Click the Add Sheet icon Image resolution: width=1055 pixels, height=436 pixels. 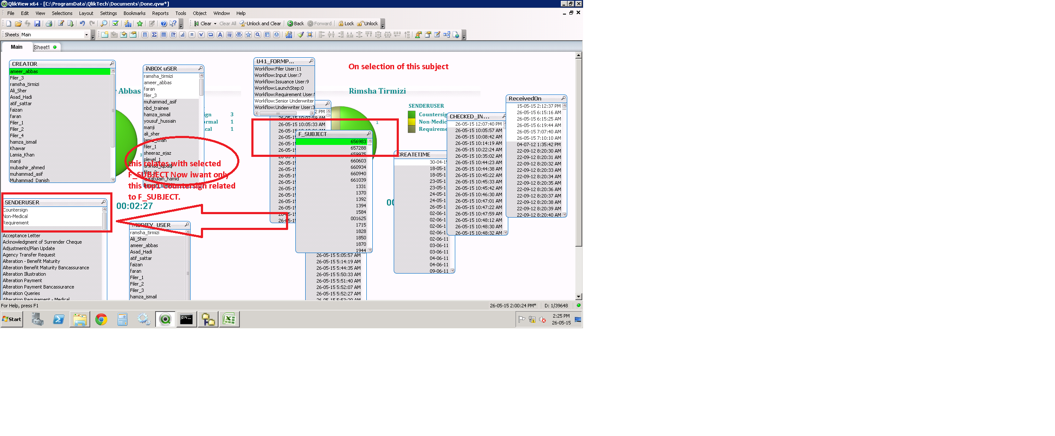(105, 35)
